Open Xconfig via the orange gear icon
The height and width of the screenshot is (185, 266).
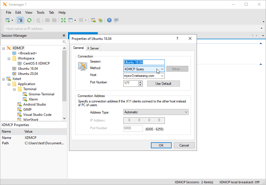click(100, 20)
